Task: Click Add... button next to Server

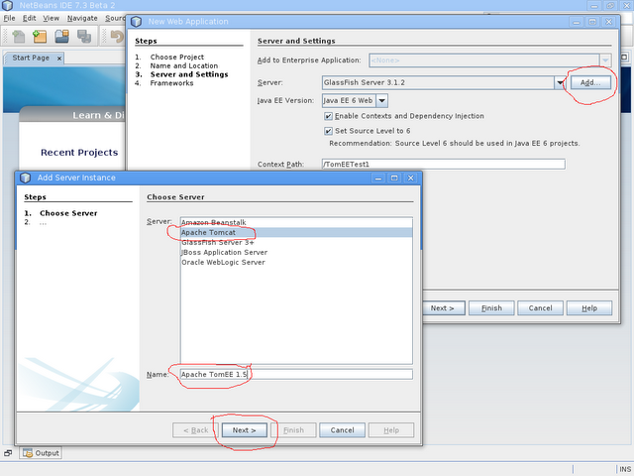Action: click(x=590, y=82)
